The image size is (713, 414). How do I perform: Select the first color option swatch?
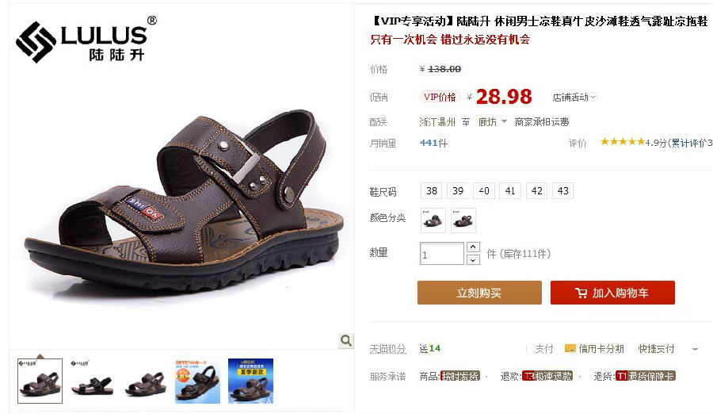click(433, 220)
